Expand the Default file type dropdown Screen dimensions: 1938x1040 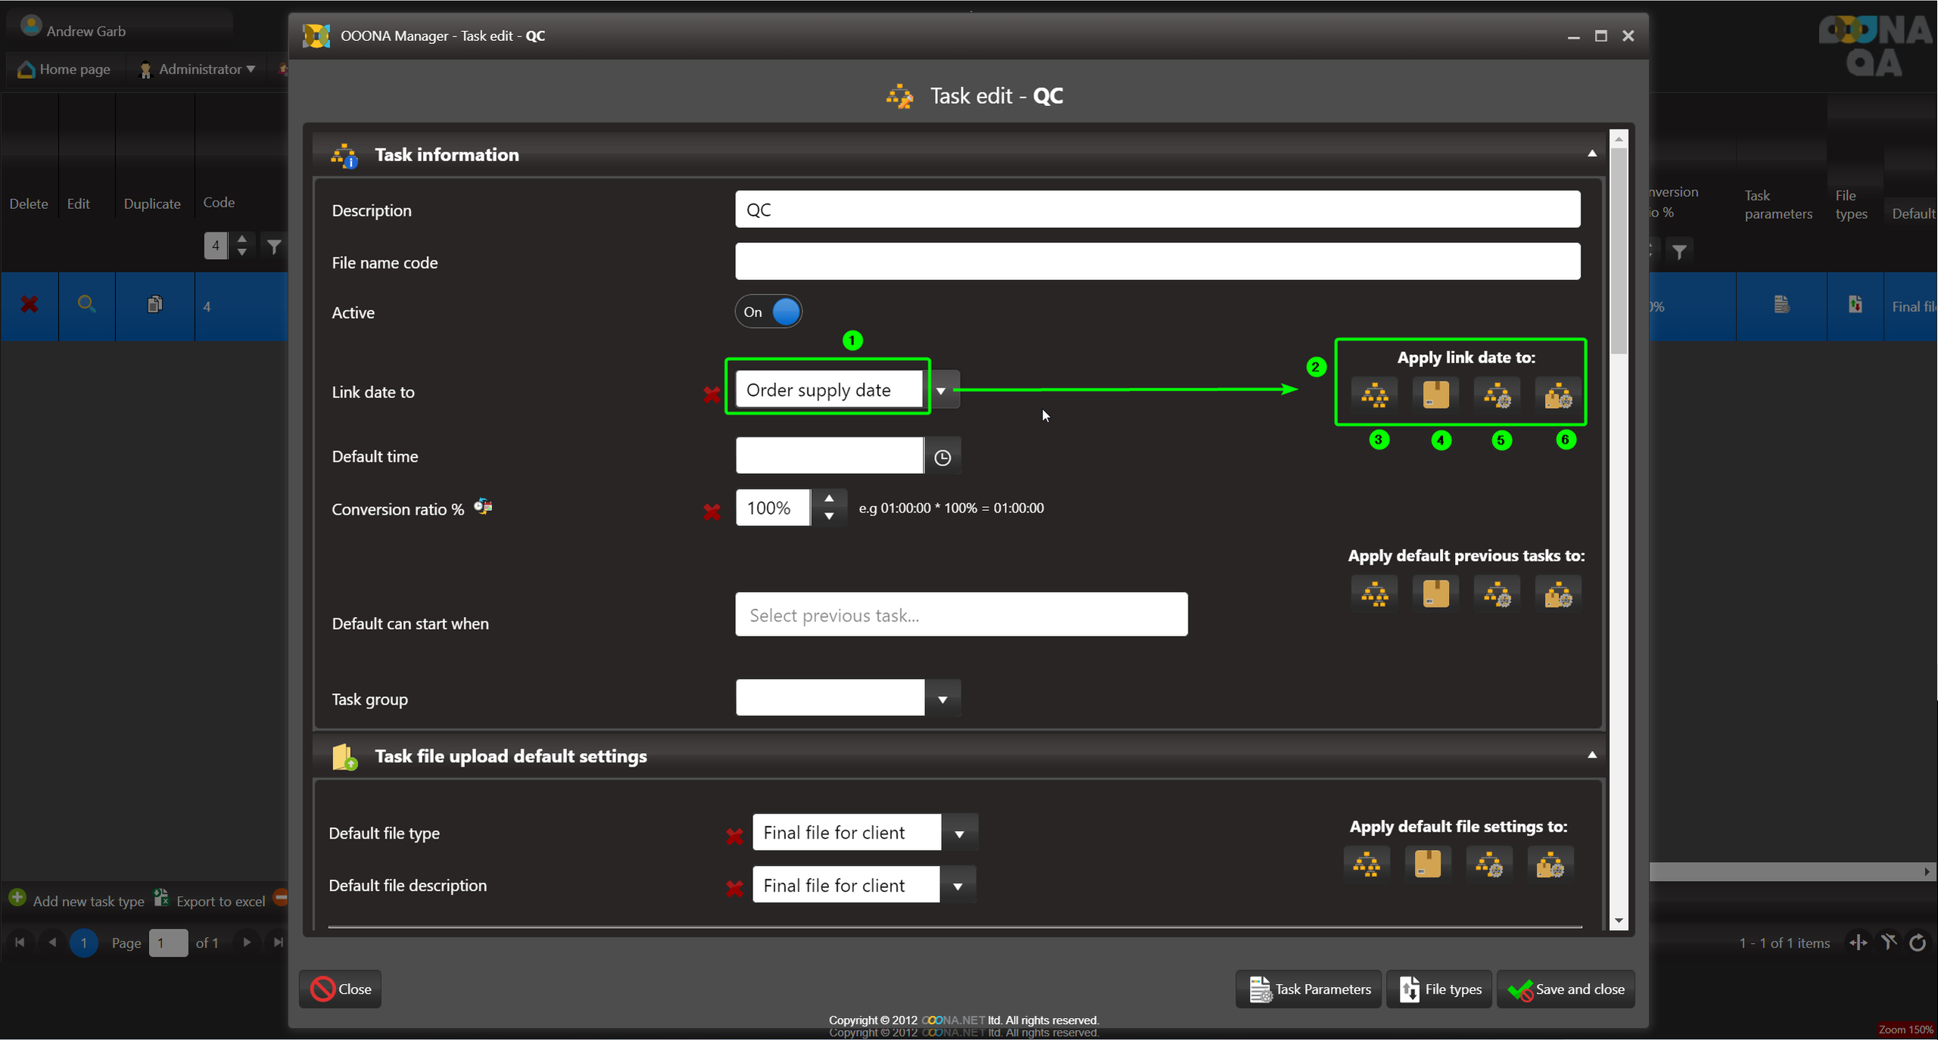tap(958, 834)
